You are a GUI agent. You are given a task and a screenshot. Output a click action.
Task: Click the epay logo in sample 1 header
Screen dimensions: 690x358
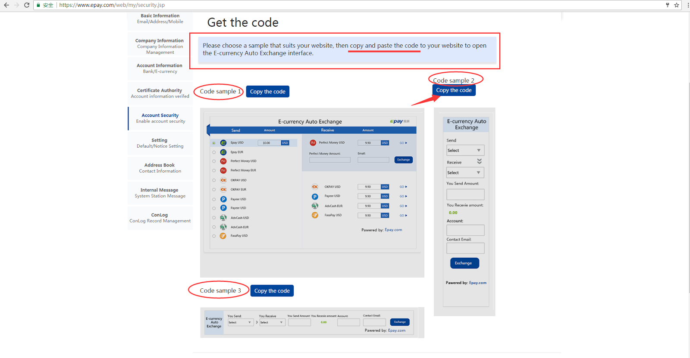click(x=399, y=121)
